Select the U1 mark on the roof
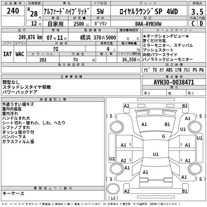This screenshot has height=207, width=207. (156, 154)
